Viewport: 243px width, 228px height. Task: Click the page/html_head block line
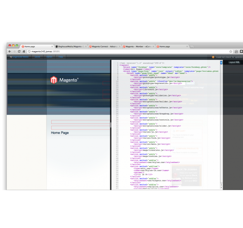157,73
